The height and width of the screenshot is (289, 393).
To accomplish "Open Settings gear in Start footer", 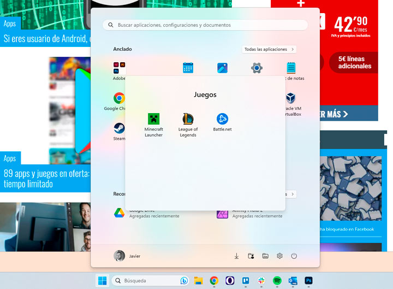I will pos(279,256).
